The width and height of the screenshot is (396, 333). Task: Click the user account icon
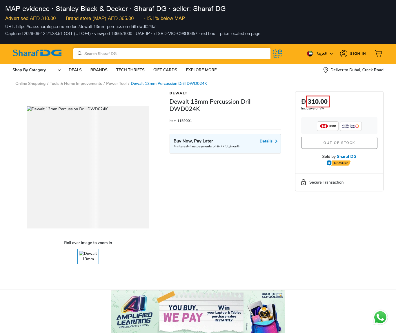pyautogui.click(x=344, y=54)
